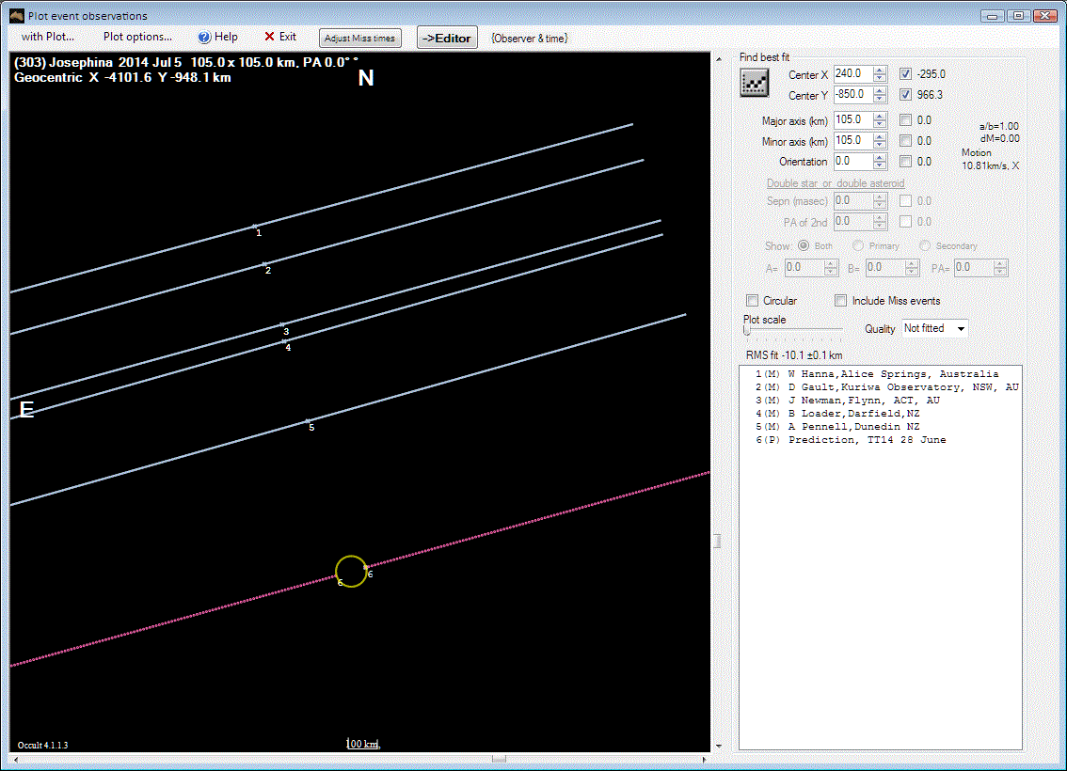Click the plot's vertical scrollbar thumb
The height and width of the screenshot is (771, 1067).
[717, 542]
